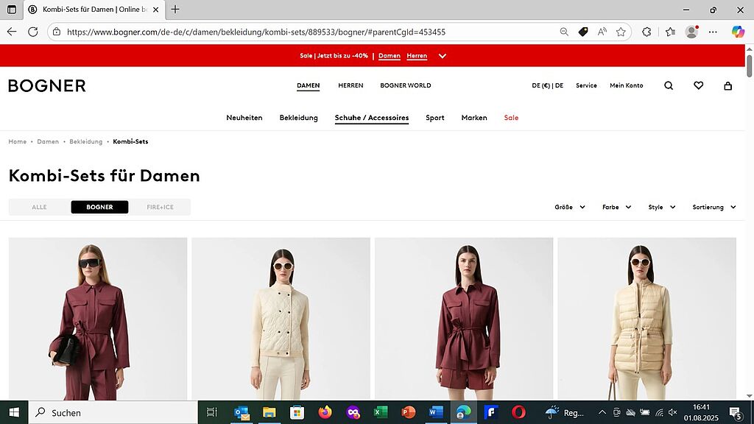This screenshot has width=754, height=424.
Task: Select the FIRE+ICE brand filter
Action: tap(160, 207)
